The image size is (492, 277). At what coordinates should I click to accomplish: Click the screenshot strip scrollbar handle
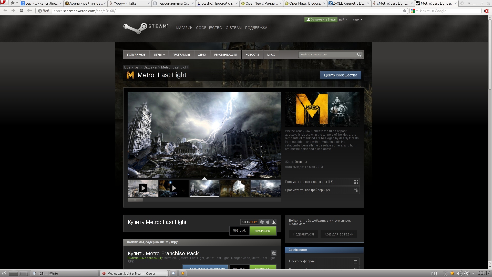(x=135, y=200)
